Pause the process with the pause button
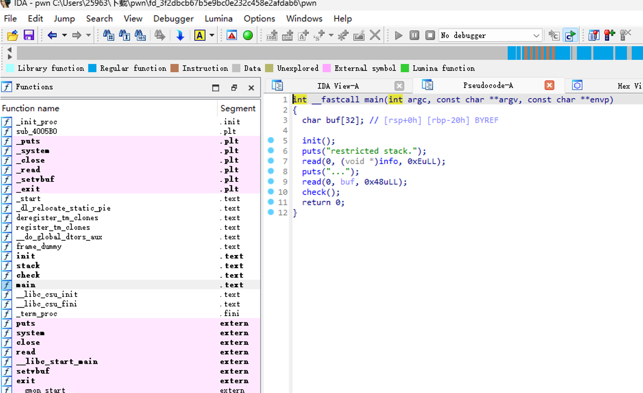Viewport: 643px width, 393px height. [x=415, y=35]
